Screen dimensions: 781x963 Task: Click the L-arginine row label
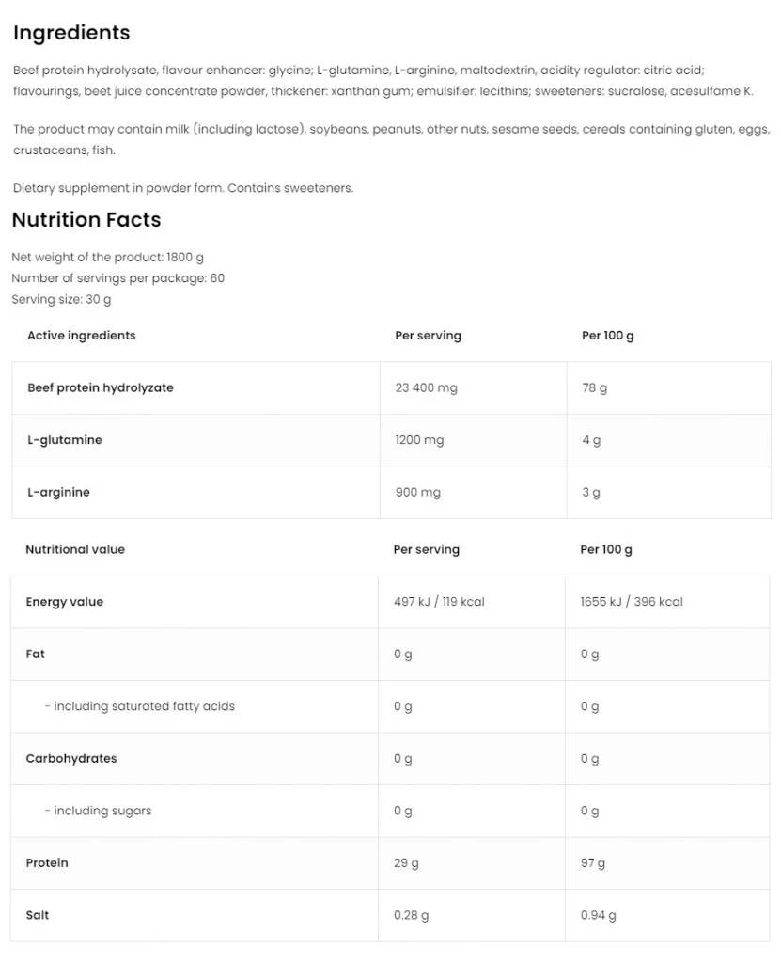click(x=59, y=492)
